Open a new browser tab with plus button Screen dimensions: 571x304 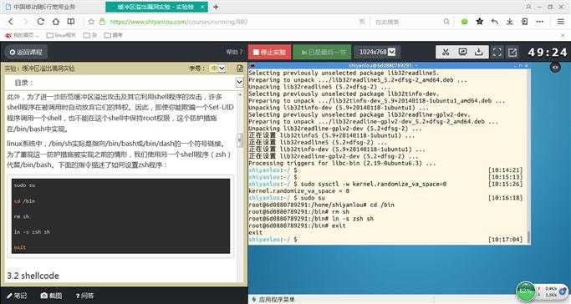click(x=216, y=7)
